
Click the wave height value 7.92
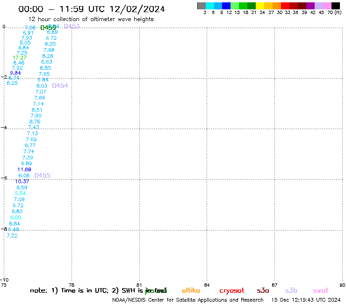click(x=17, y=68)
